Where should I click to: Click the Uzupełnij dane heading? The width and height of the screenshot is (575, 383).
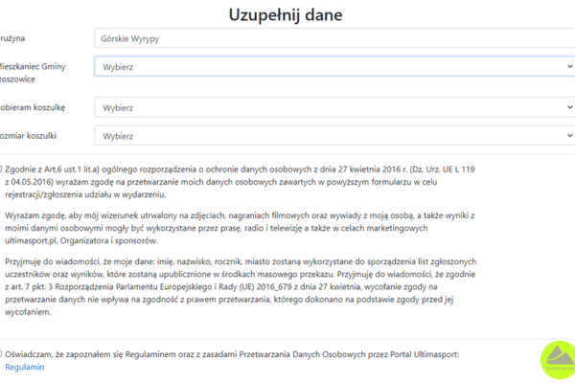(x=286, y=13)
